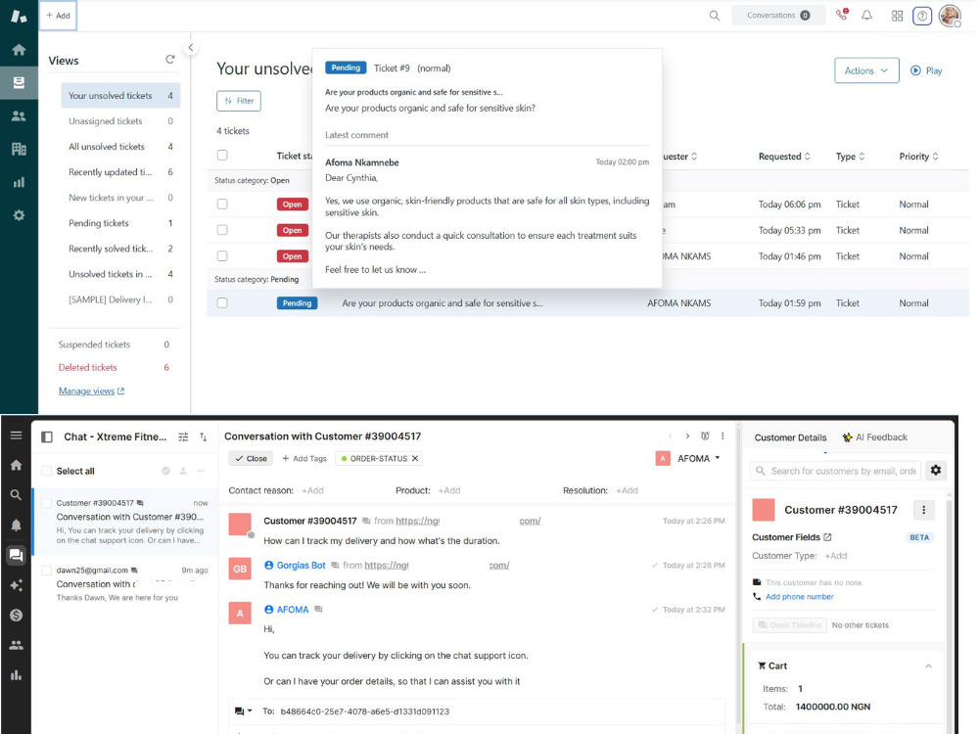Viewport: 979px width, 734px height.
Task: Select Pending tickets view
Action: coord(120,223)
